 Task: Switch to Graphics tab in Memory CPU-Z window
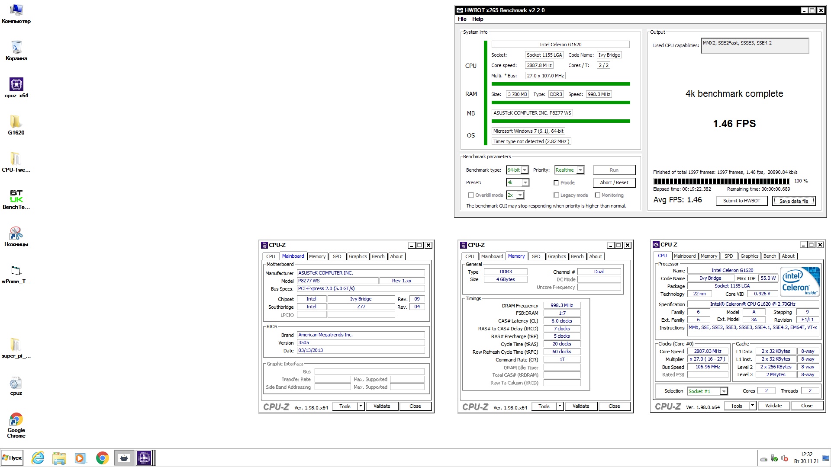click(x=557, y=256)
